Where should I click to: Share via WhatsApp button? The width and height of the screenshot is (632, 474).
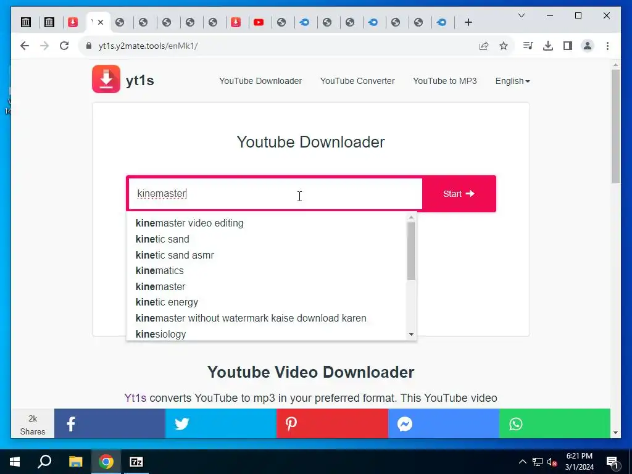(x=555, y=423)
